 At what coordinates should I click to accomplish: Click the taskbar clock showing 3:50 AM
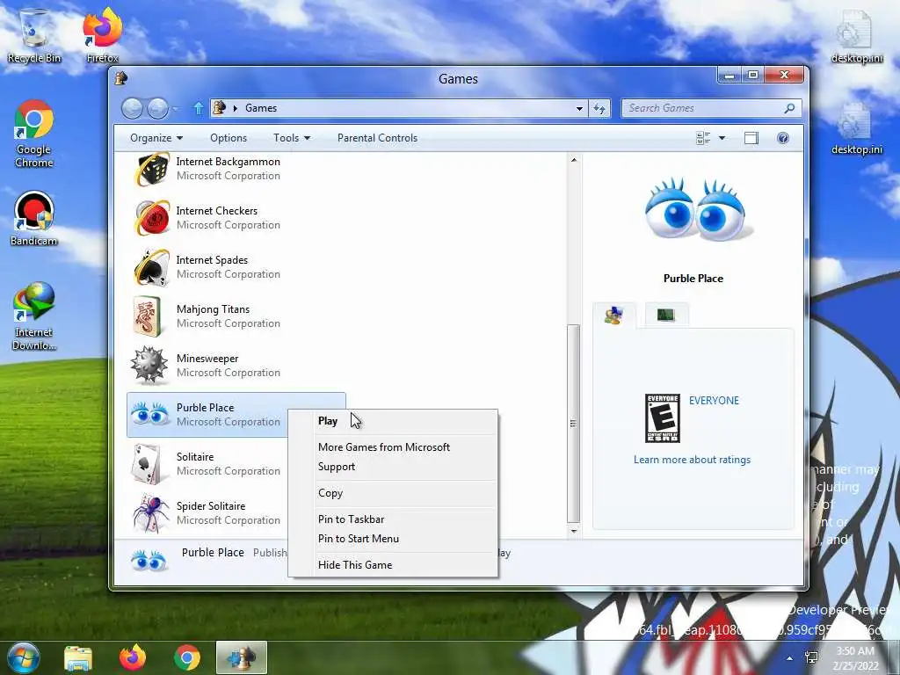pyautogui.click(x=855, y=658)
